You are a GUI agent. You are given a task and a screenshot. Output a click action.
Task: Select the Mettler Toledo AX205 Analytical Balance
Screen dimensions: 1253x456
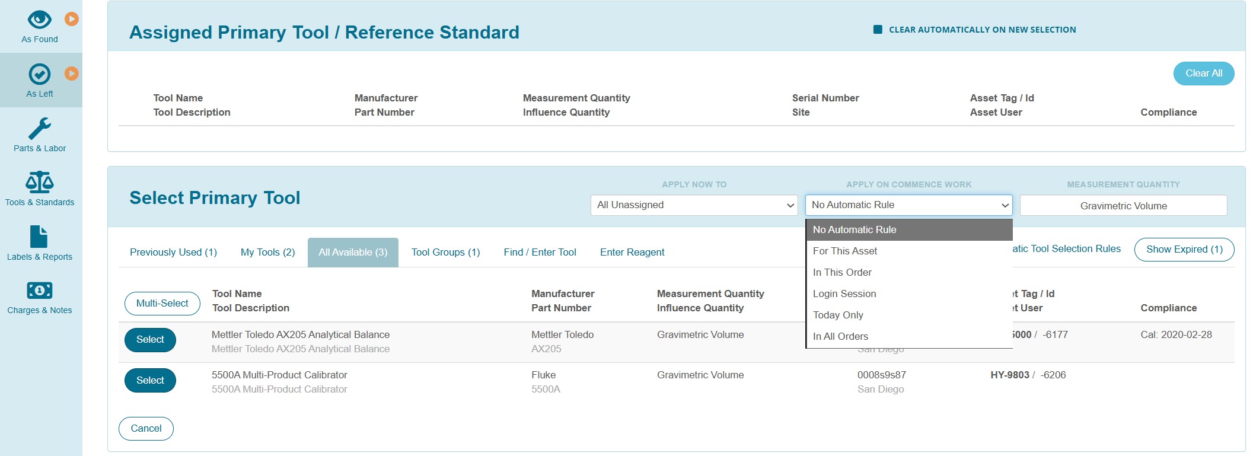point(150,340)
